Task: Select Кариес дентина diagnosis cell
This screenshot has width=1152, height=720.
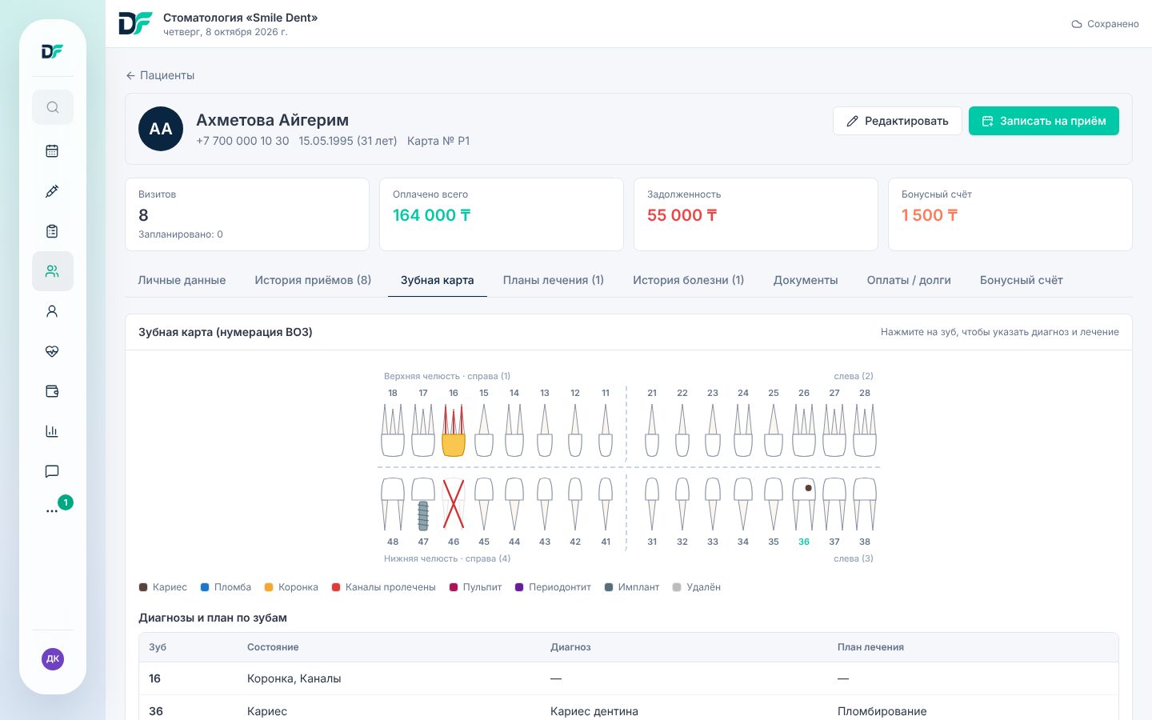Action: 594,711
